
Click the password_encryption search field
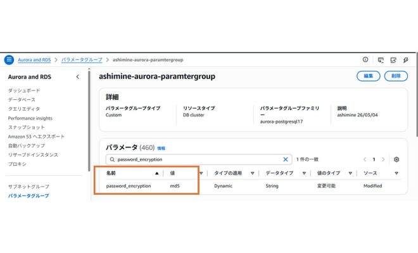(196, 159)
